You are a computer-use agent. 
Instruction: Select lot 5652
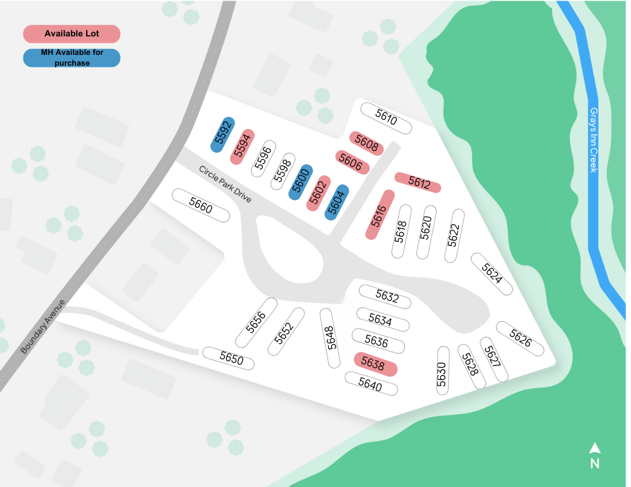tap(286, 331)
